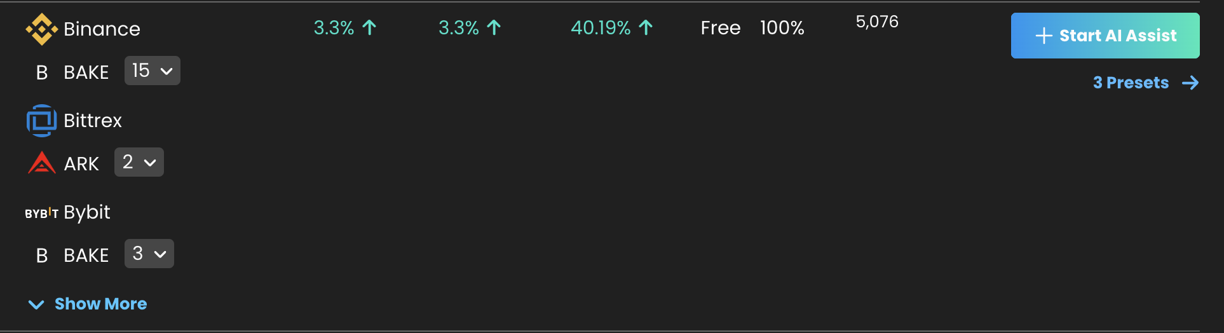This screenshot has height=333, width=1224.
Task: Expand the list with Show More
Action: tap(100, 304)
